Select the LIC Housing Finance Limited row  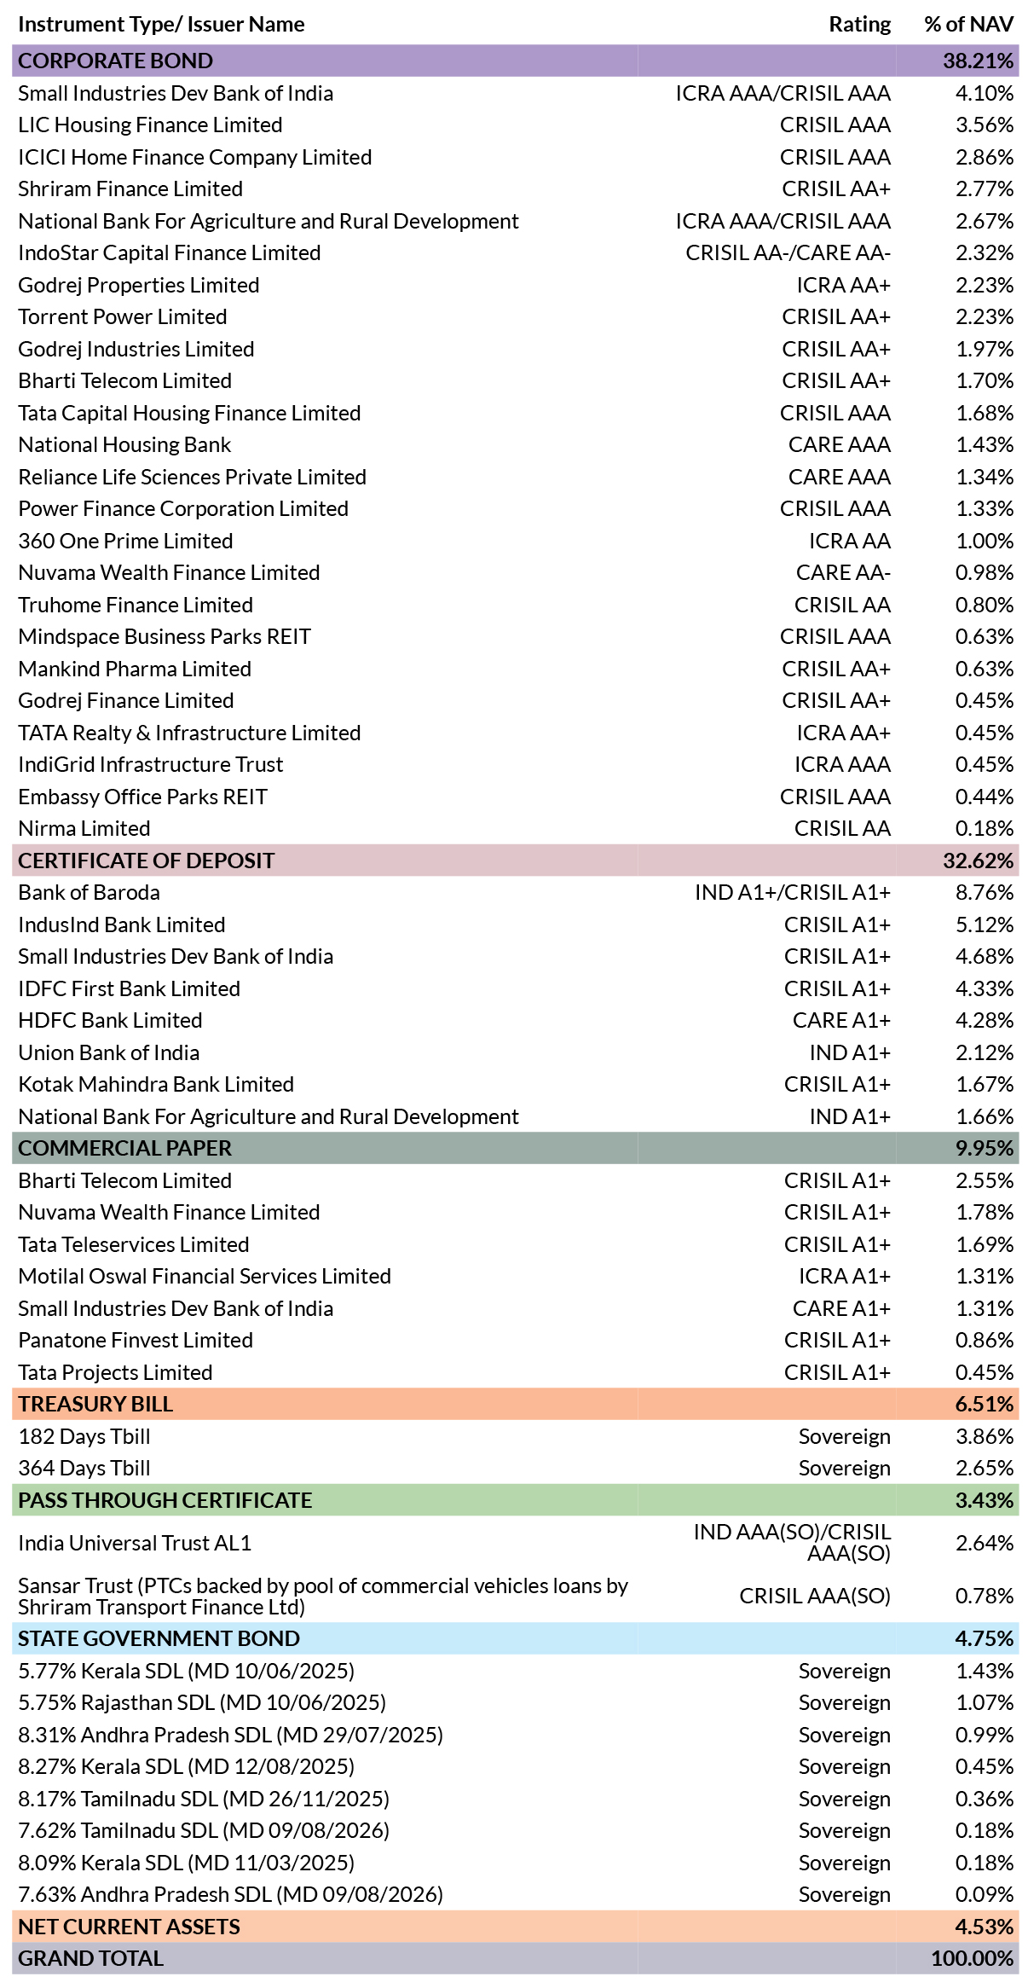[x=515, y=125]
